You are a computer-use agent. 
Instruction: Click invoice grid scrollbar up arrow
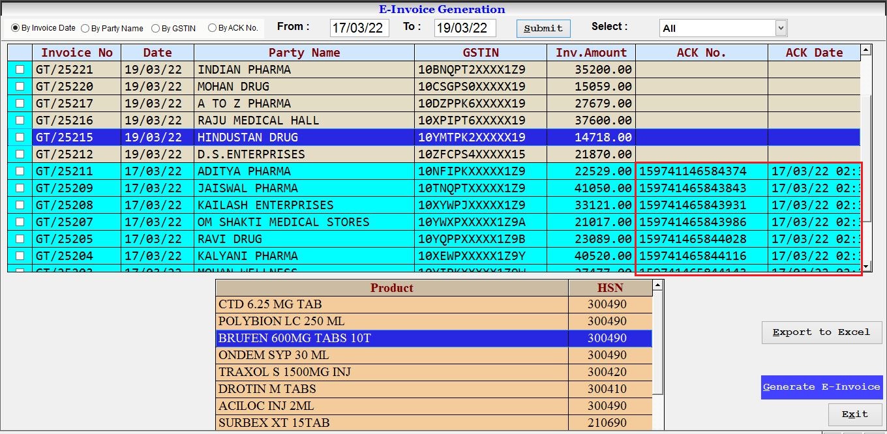[866, 50]
